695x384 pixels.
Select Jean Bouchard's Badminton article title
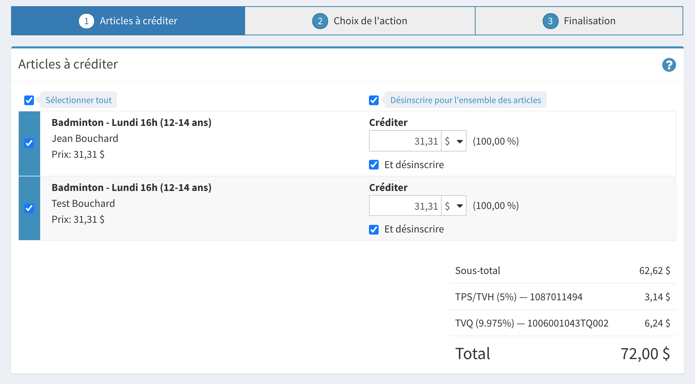pos(132,122)
